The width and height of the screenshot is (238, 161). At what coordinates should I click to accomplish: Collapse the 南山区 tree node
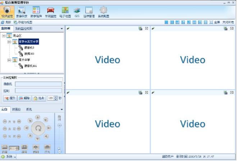pyautogui.click(x=4, y=36)
